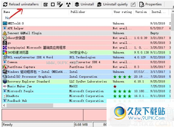Viewport: 174px width, 127px height.
Task: Click the 6.68 MB status bar value
Action: [81, 124]
